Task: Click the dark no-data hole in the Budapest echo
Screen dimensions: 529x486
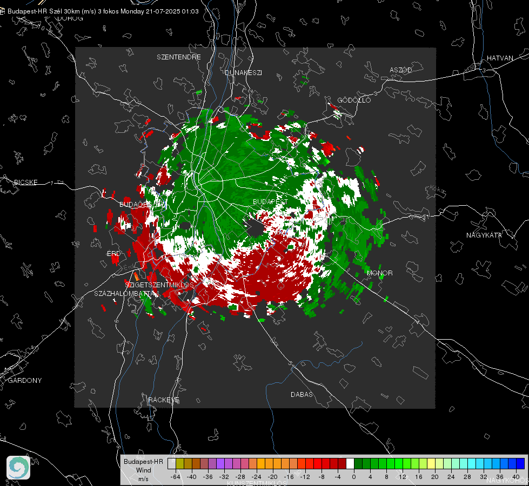Action: 255,227
